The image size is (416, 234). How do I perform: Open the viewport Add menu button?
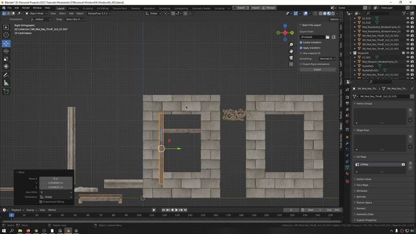click(x=71, y=13)
